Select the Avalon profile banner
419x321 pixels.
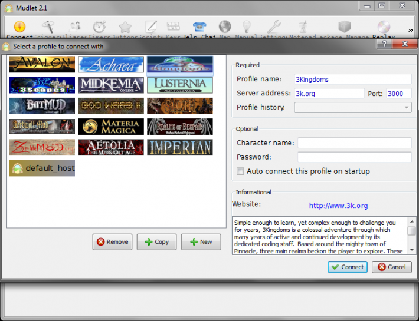pyautogui.click(x=42, y=64)
